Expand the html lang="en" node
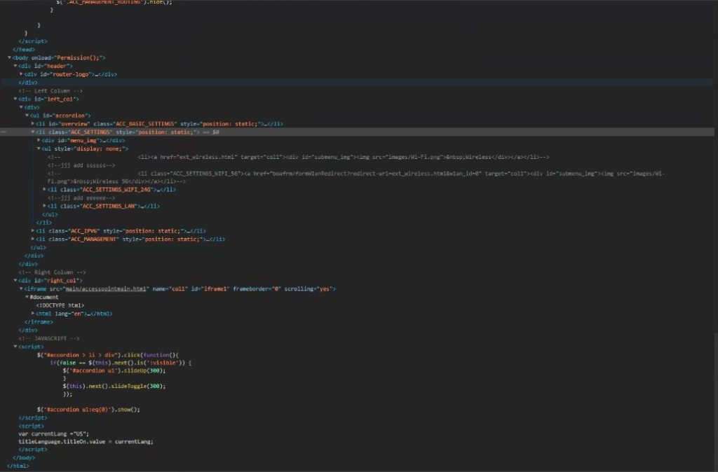The height and width of the screenshot is (472, 718). coord(33,314)
